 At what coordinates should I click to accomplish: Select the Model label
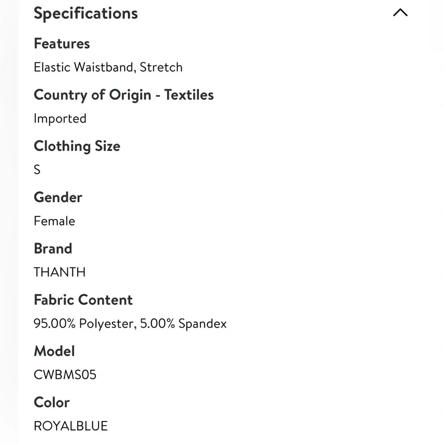coord(54,351)
